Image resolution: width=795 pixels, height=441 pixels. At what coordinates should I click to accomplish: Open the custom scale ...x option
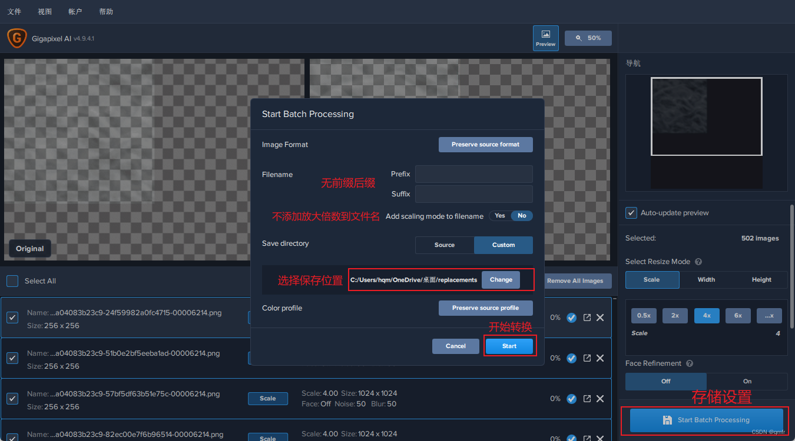tap(769, 316)
